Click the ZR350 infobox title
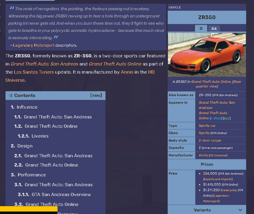Viewport: 254px width, 214px height. (x=207, y=17)
